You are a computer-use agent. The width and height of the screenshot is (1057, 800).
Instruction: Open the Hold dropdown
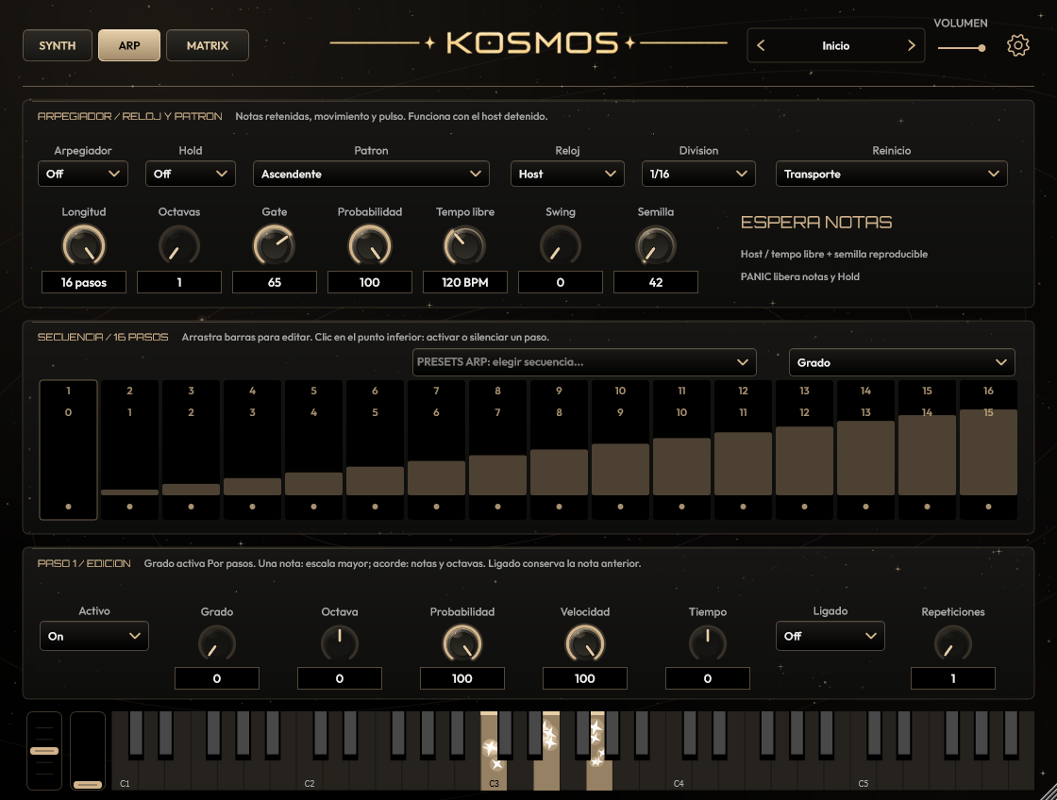tap(190, 174)
